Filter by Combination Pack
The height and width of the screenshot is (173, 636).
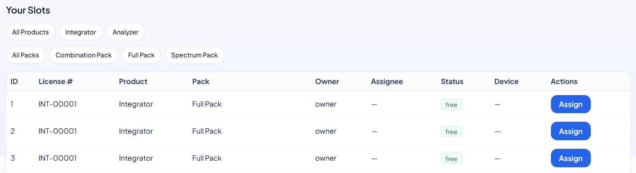83,55
